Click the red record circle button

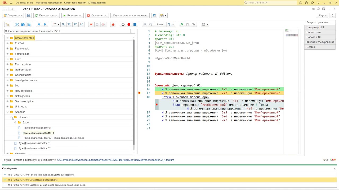pyautogui.click(x=129, y=25)
